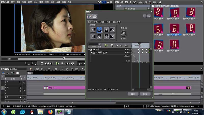Image resolution: width=204 pixels, height=115 pixels.
Task: Toggle PLR mode in the player
Action: [x=99, y=2]
